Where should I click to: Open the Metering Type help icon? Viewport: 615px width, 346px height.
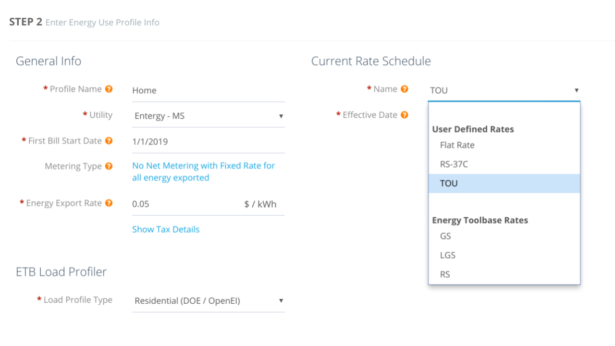pos(109,166)
